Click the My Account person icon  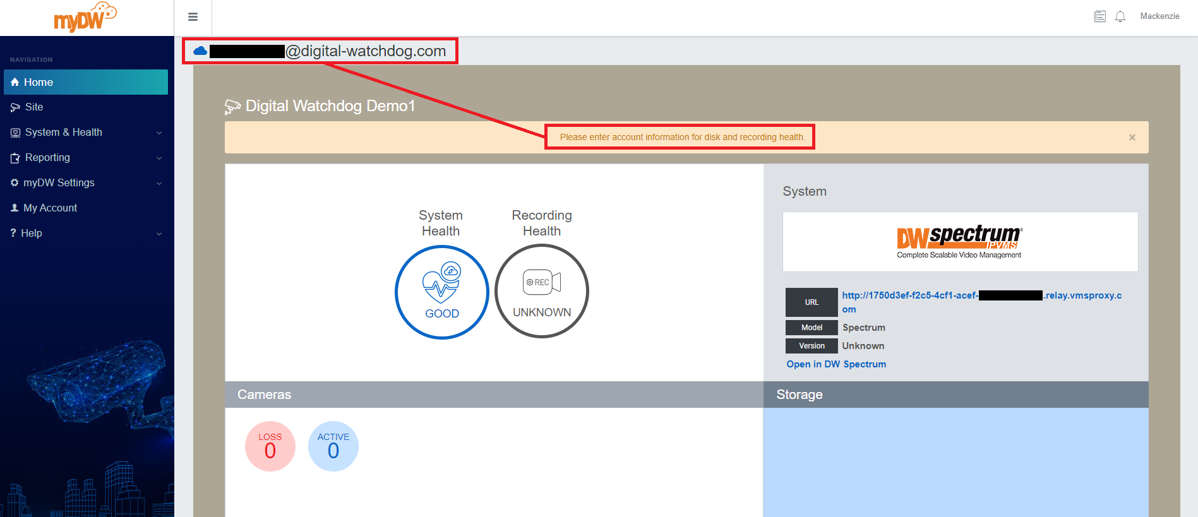coord(15,208)
